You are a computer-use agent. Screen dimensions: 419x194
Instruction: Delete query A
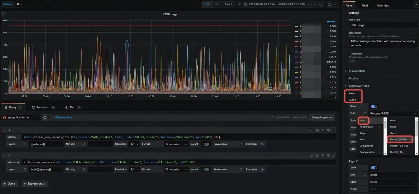pyautogui.click(x=328, y=130)
